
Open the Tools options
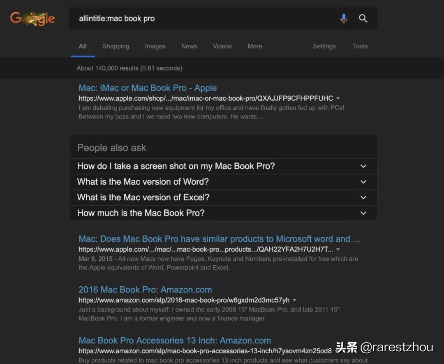[360, 46]
